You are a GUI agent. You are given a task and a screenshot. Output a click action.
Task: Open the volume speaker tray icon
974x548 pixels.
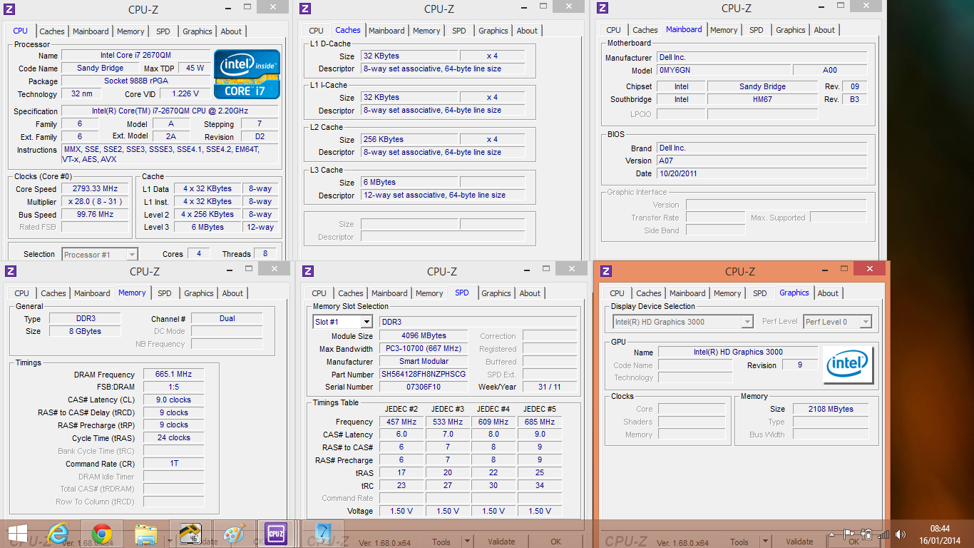[x=901, y=534]
